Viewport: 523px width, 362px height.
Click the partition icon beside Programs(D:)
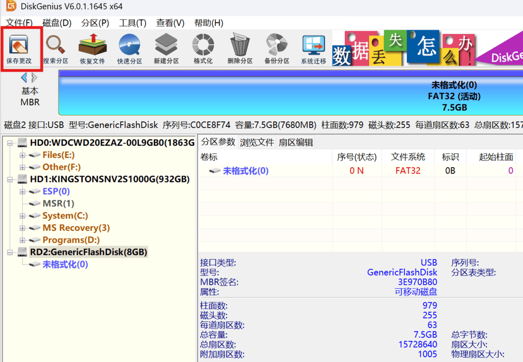click(x=35, y=240)
